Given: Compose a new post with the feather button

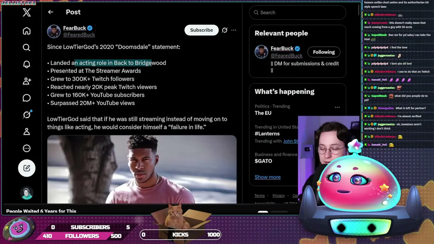Looking at the screenshot, I should click(x=27, y=168).
